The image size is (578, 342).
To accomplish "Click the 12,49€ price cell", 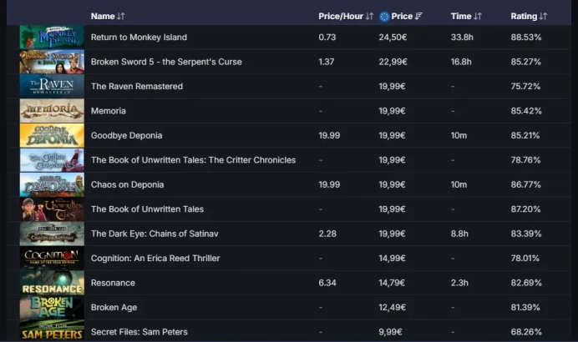I will click(x=393, y=308).
